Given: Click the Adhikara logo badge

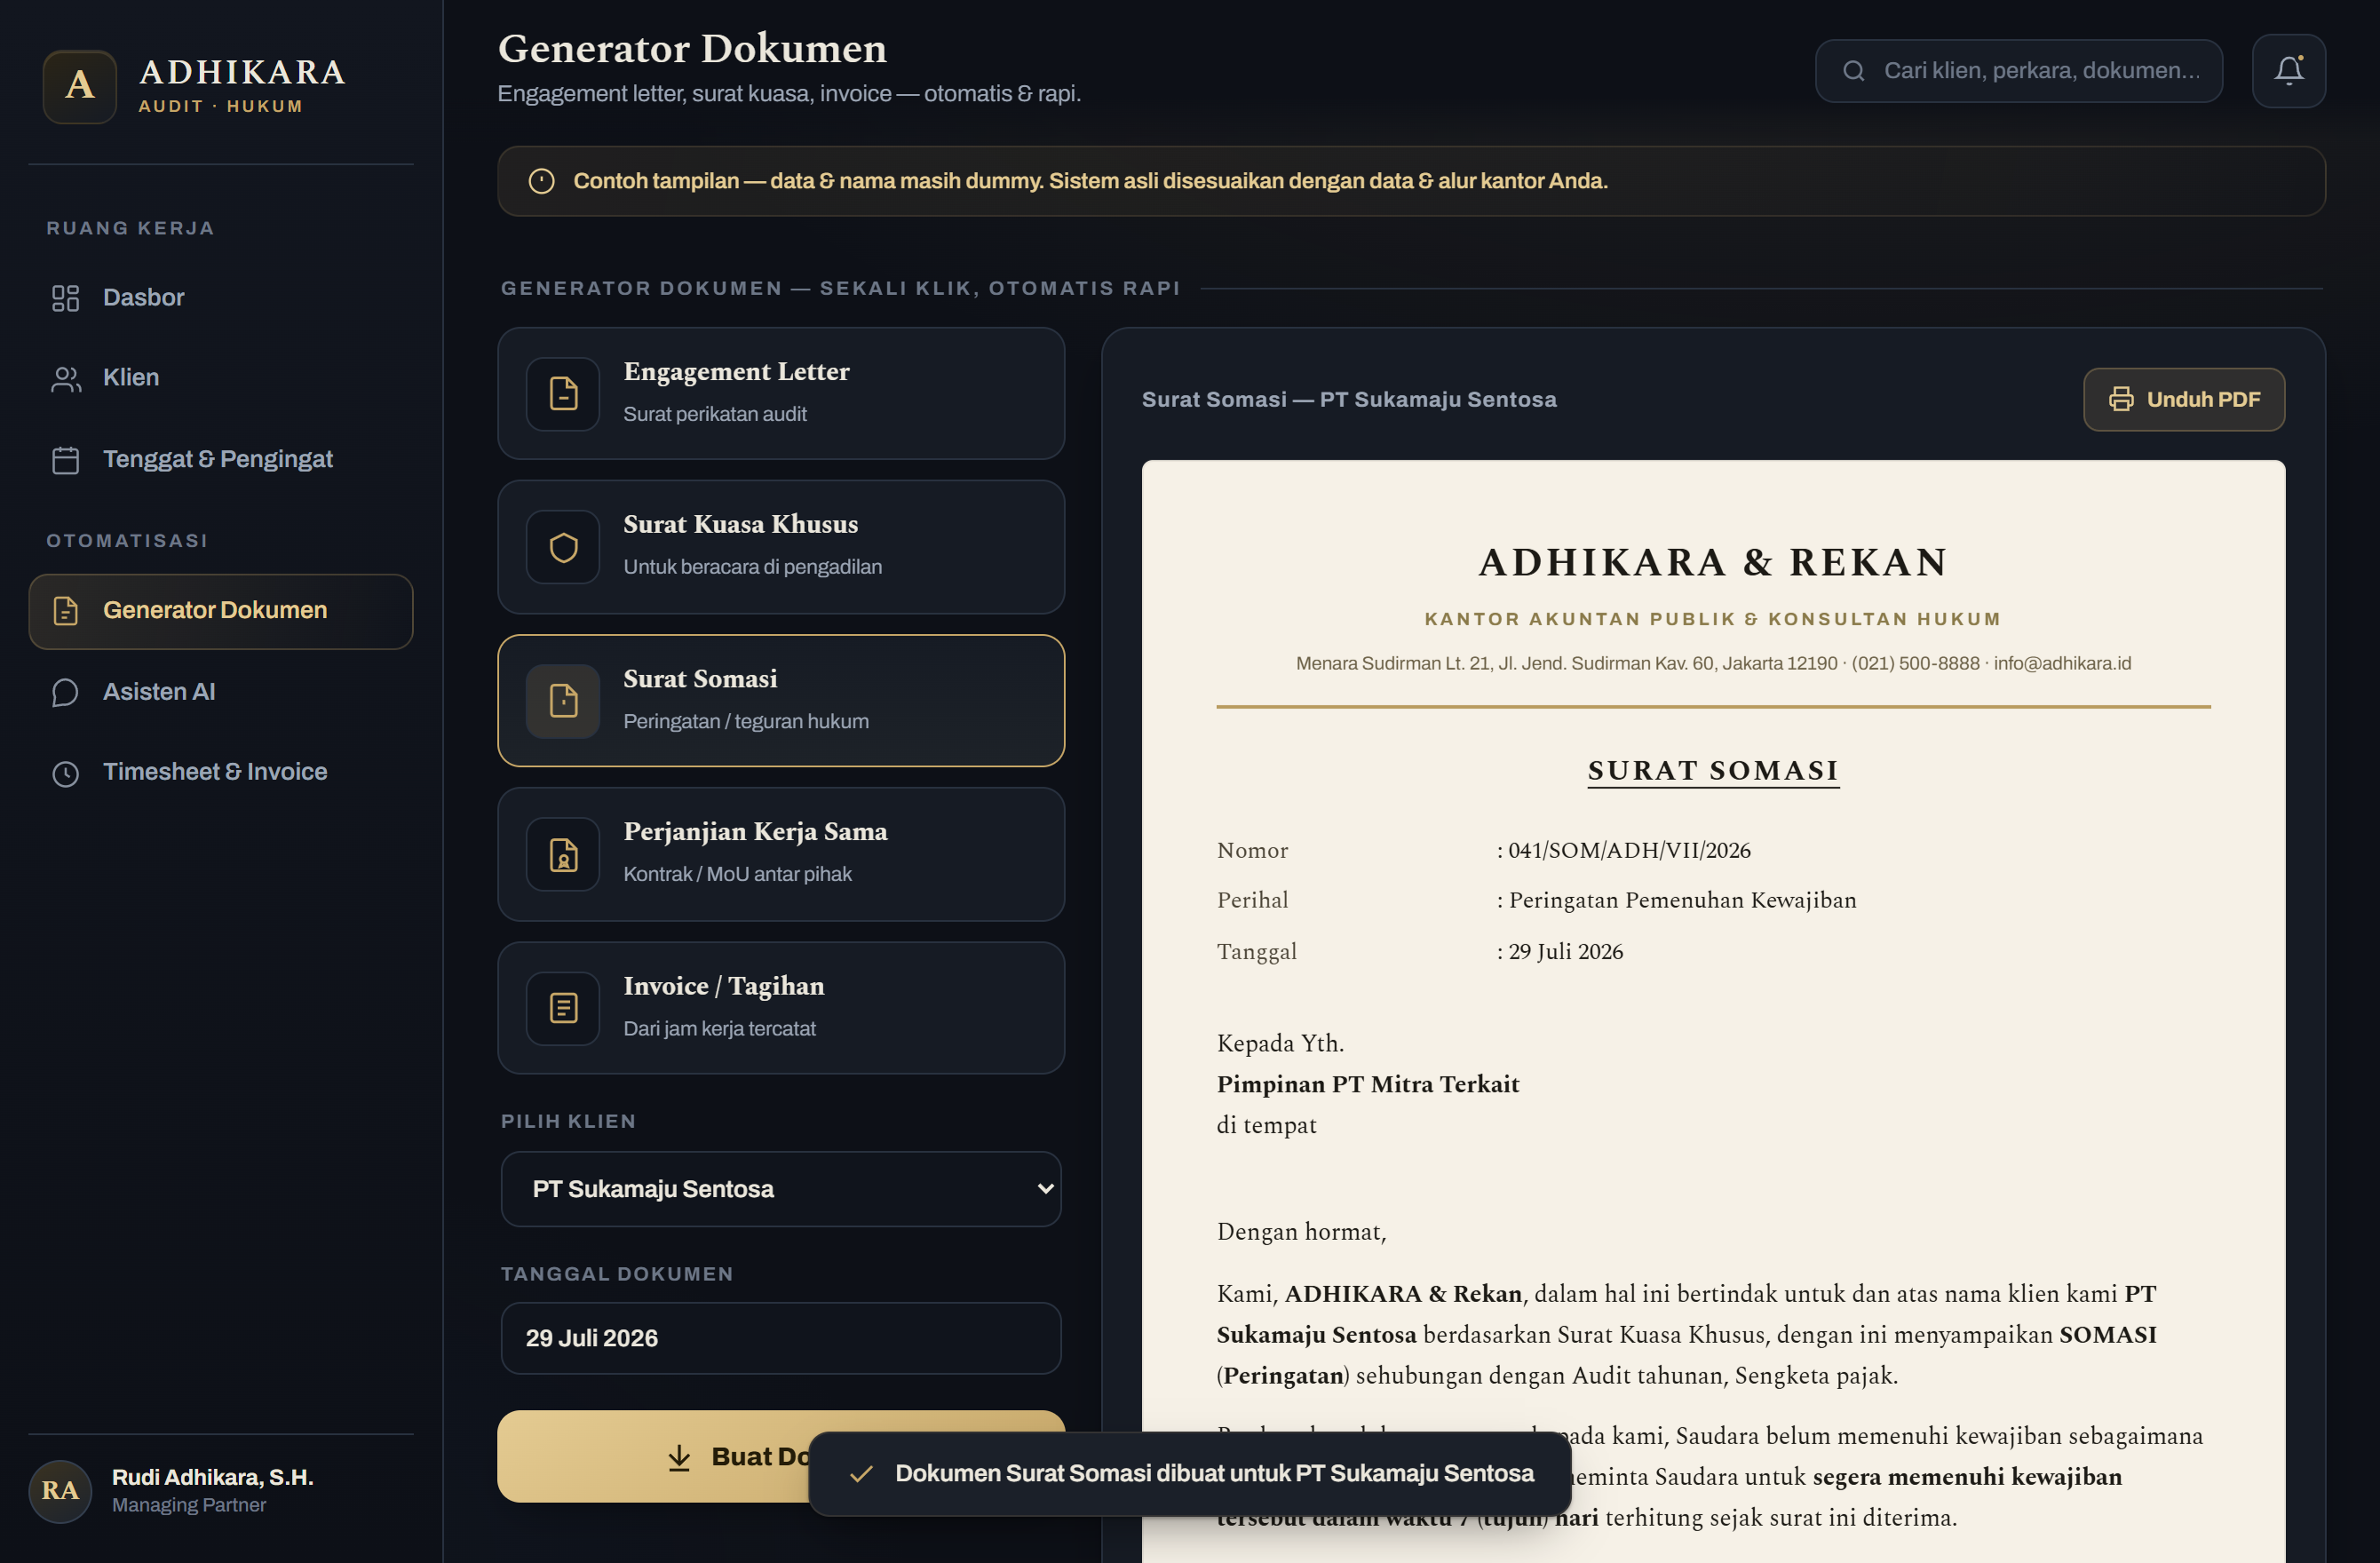Looking at the screenshot, I should [x=79, y=86].
